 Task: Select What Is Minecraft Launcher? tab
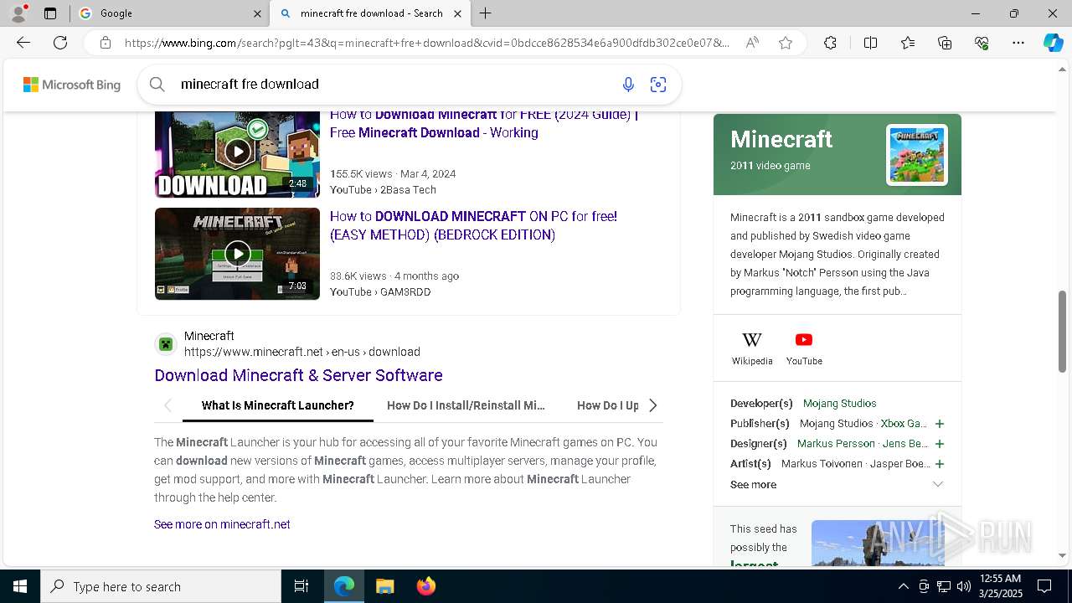click(278, 405)
